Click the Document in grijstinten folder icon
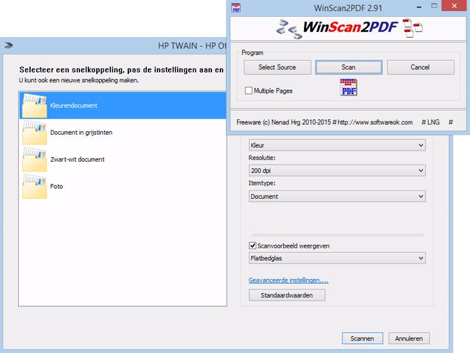Image resolution: width=470 pixels, height=353 pixels. coord(34,133)
